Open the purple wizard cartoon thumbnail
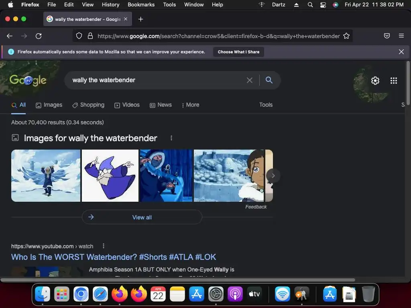411x308 pixels. [x=110, y=176]
